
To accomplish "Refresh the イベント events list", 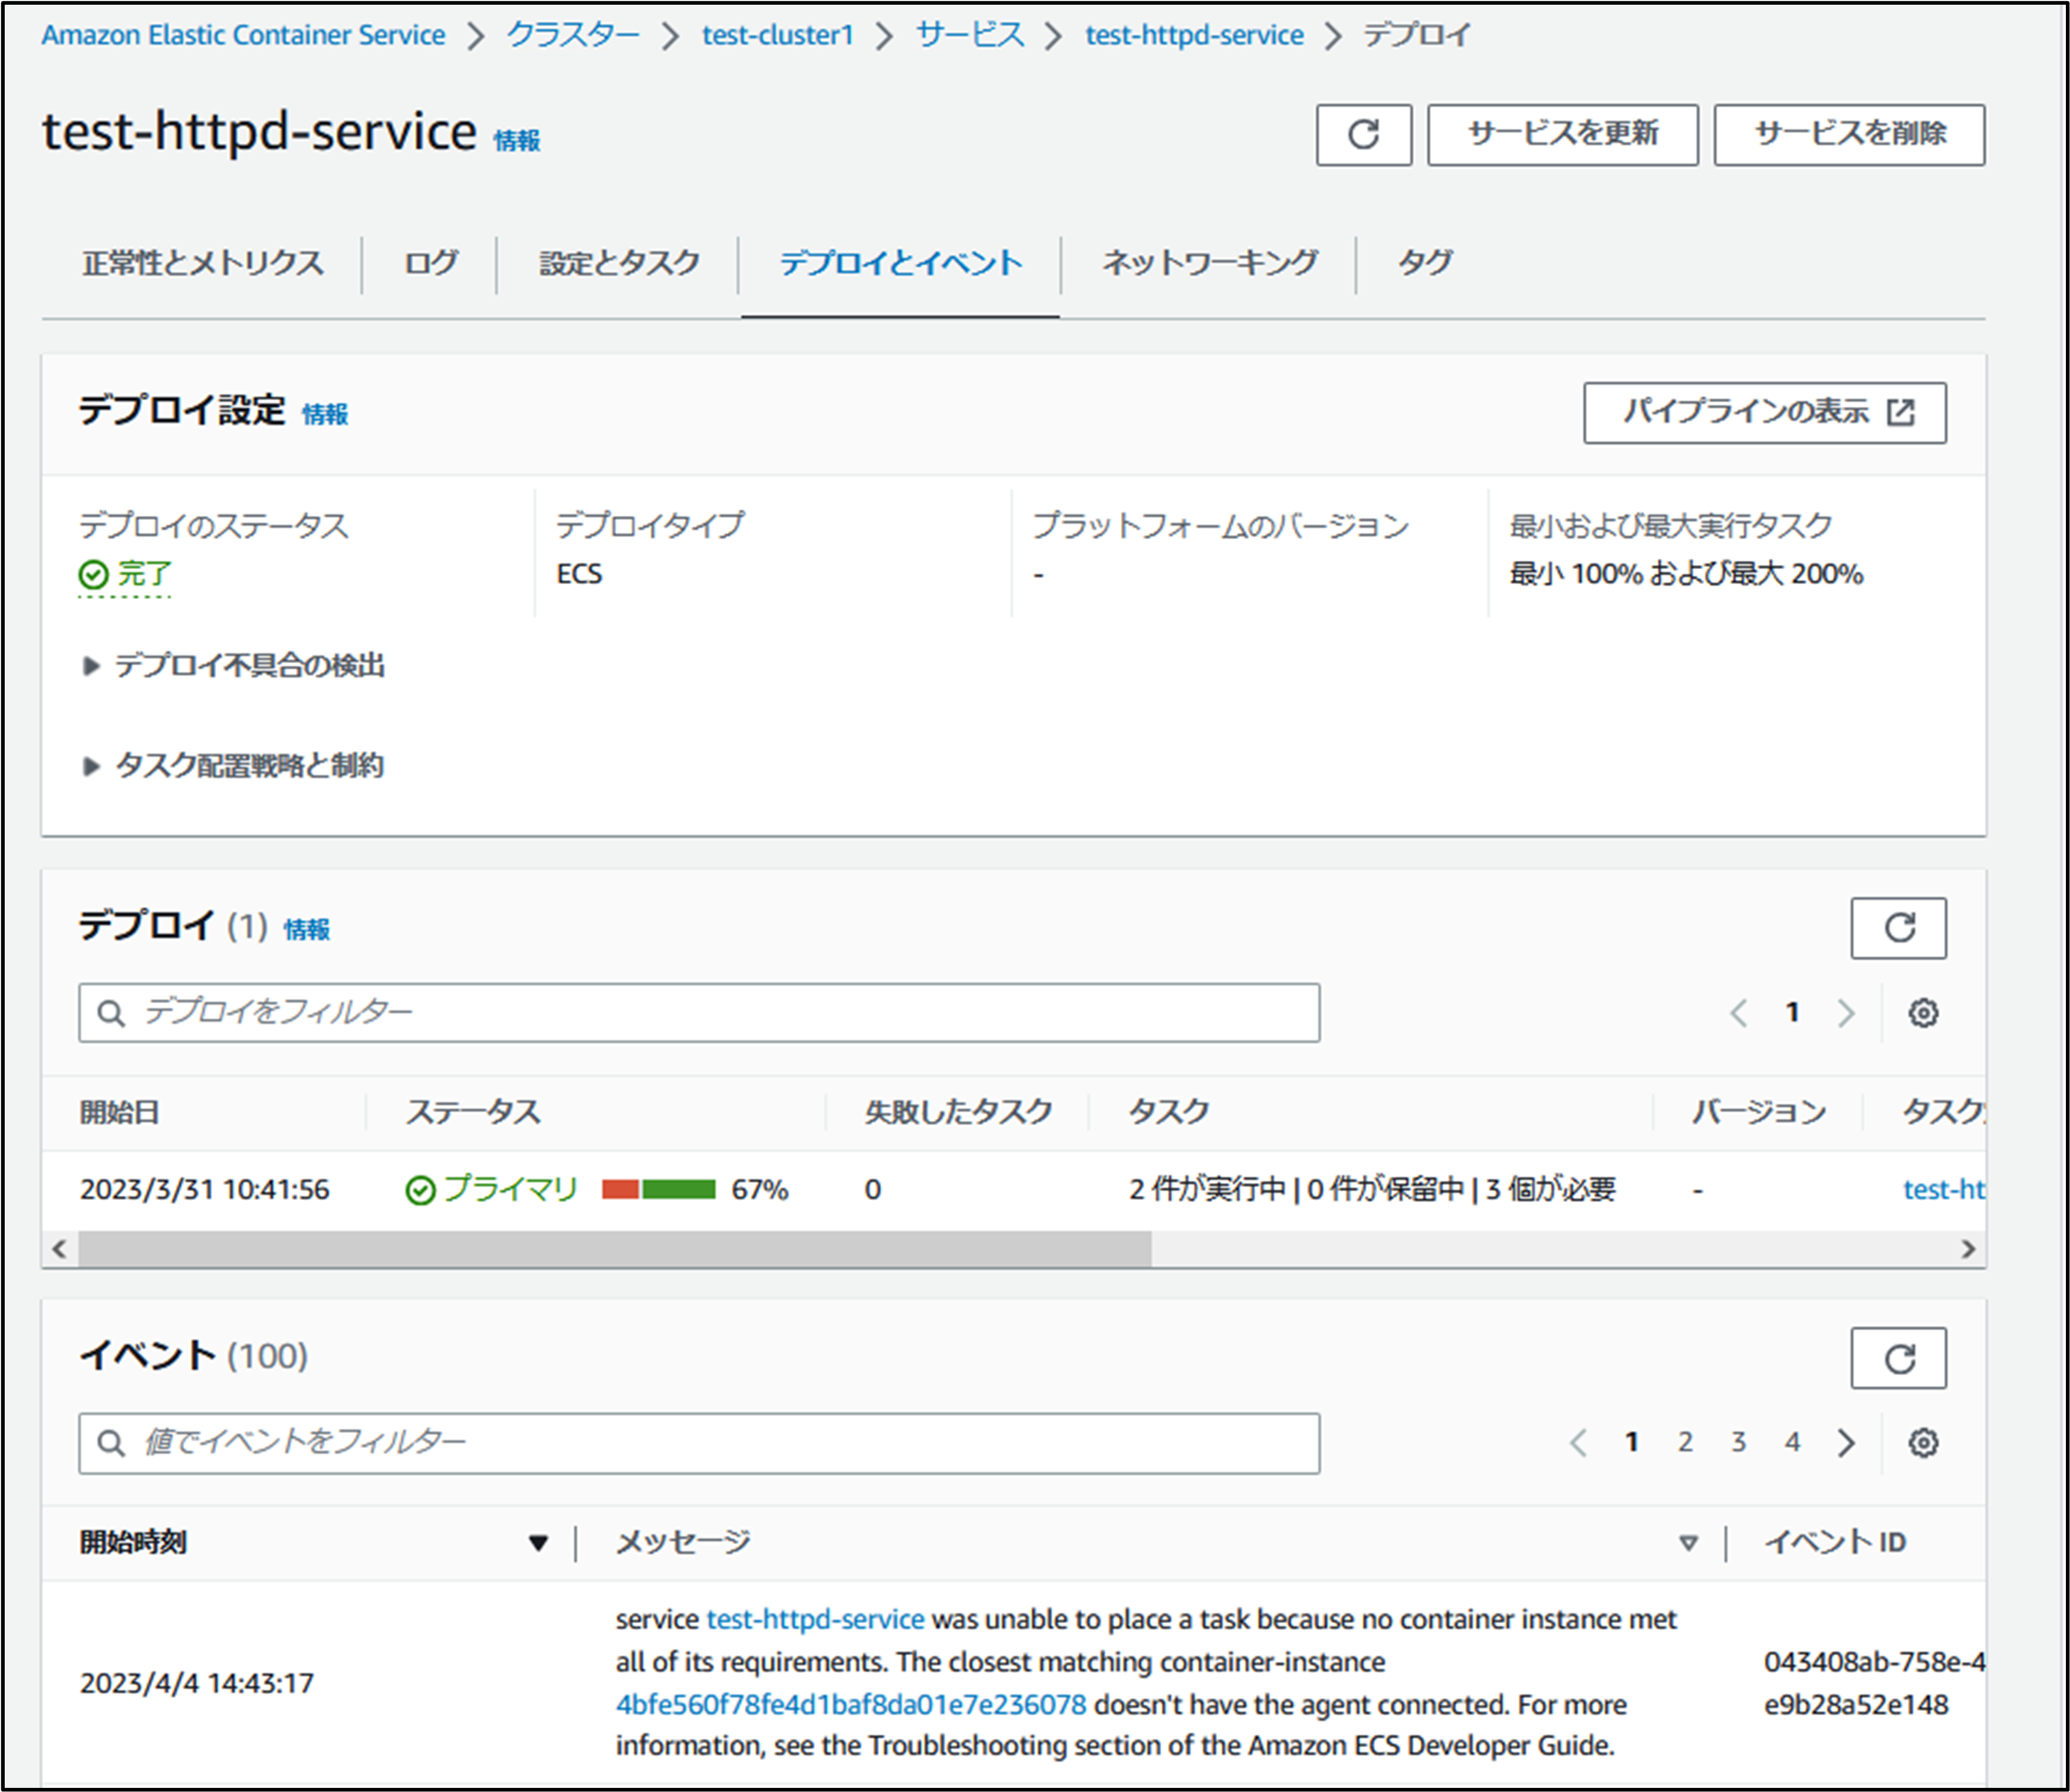I will pos(1897,1357).
